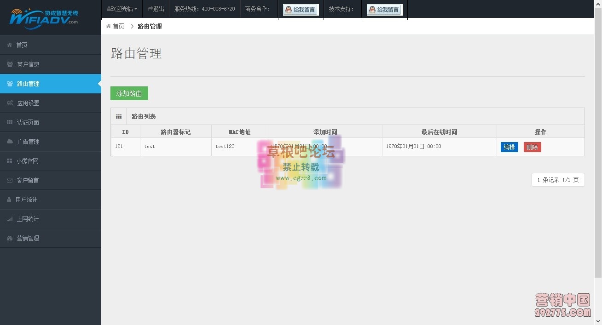The height and width of the screenshot is (325, 602).
Task: Click the 客户留言 envelope icon
Action: [10, 180]
